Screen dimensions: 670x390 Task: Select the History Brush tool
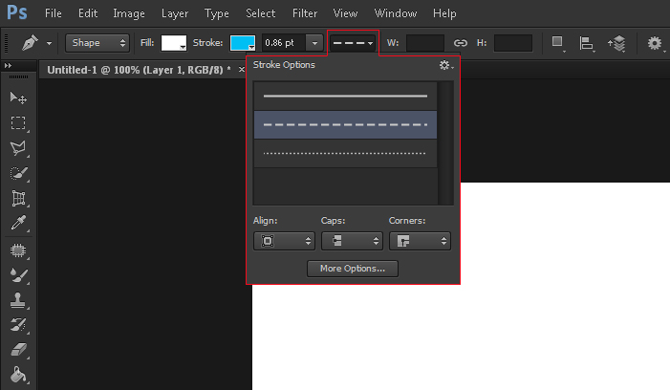[18, 325]
